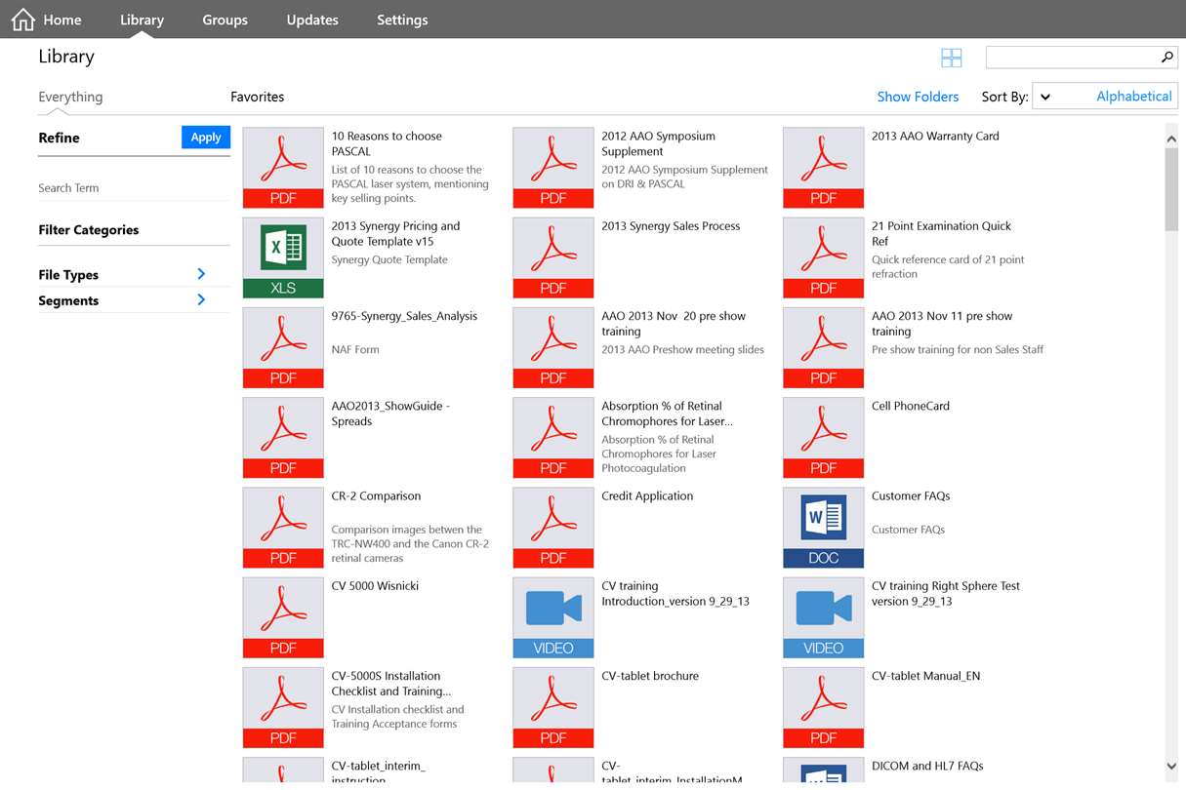Open title DICOM and HL7 FAQs
The image size is (1186, 790).
927,767
